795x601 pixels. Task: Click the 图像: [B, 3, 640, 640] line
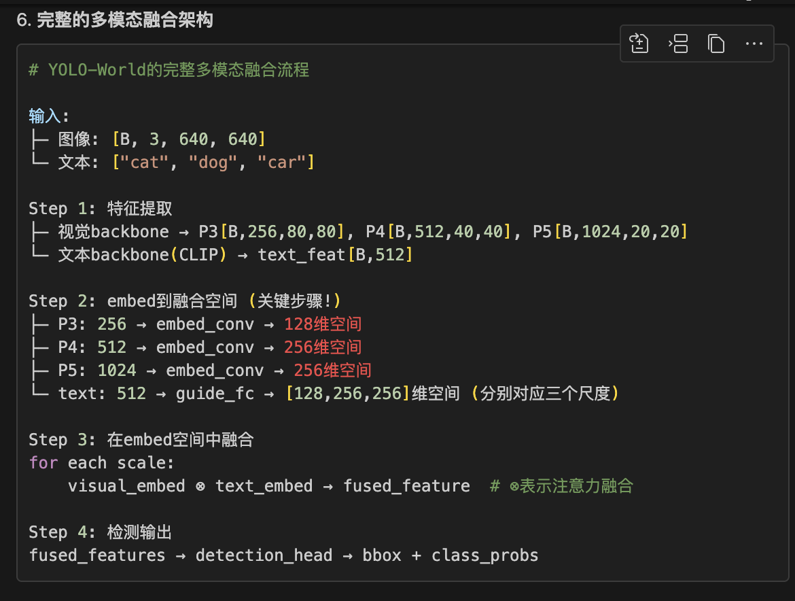[147, 139]
